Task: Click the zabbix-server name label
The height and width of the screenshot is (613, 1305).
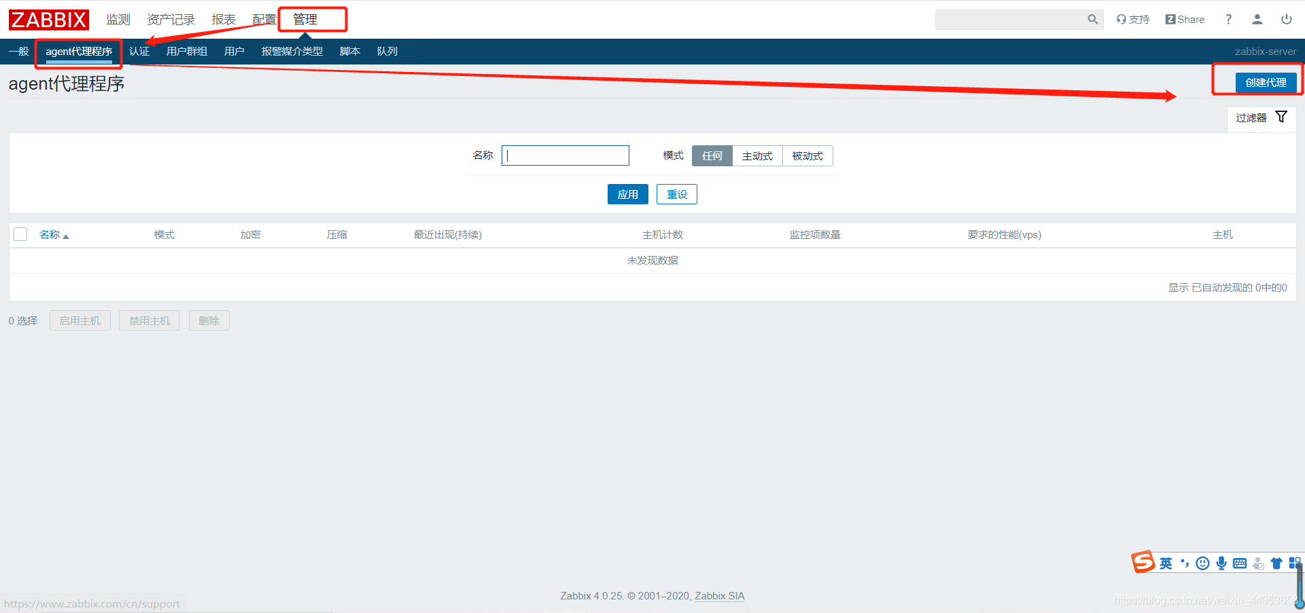Action: pyautogui.click(x=1266, y=52)
